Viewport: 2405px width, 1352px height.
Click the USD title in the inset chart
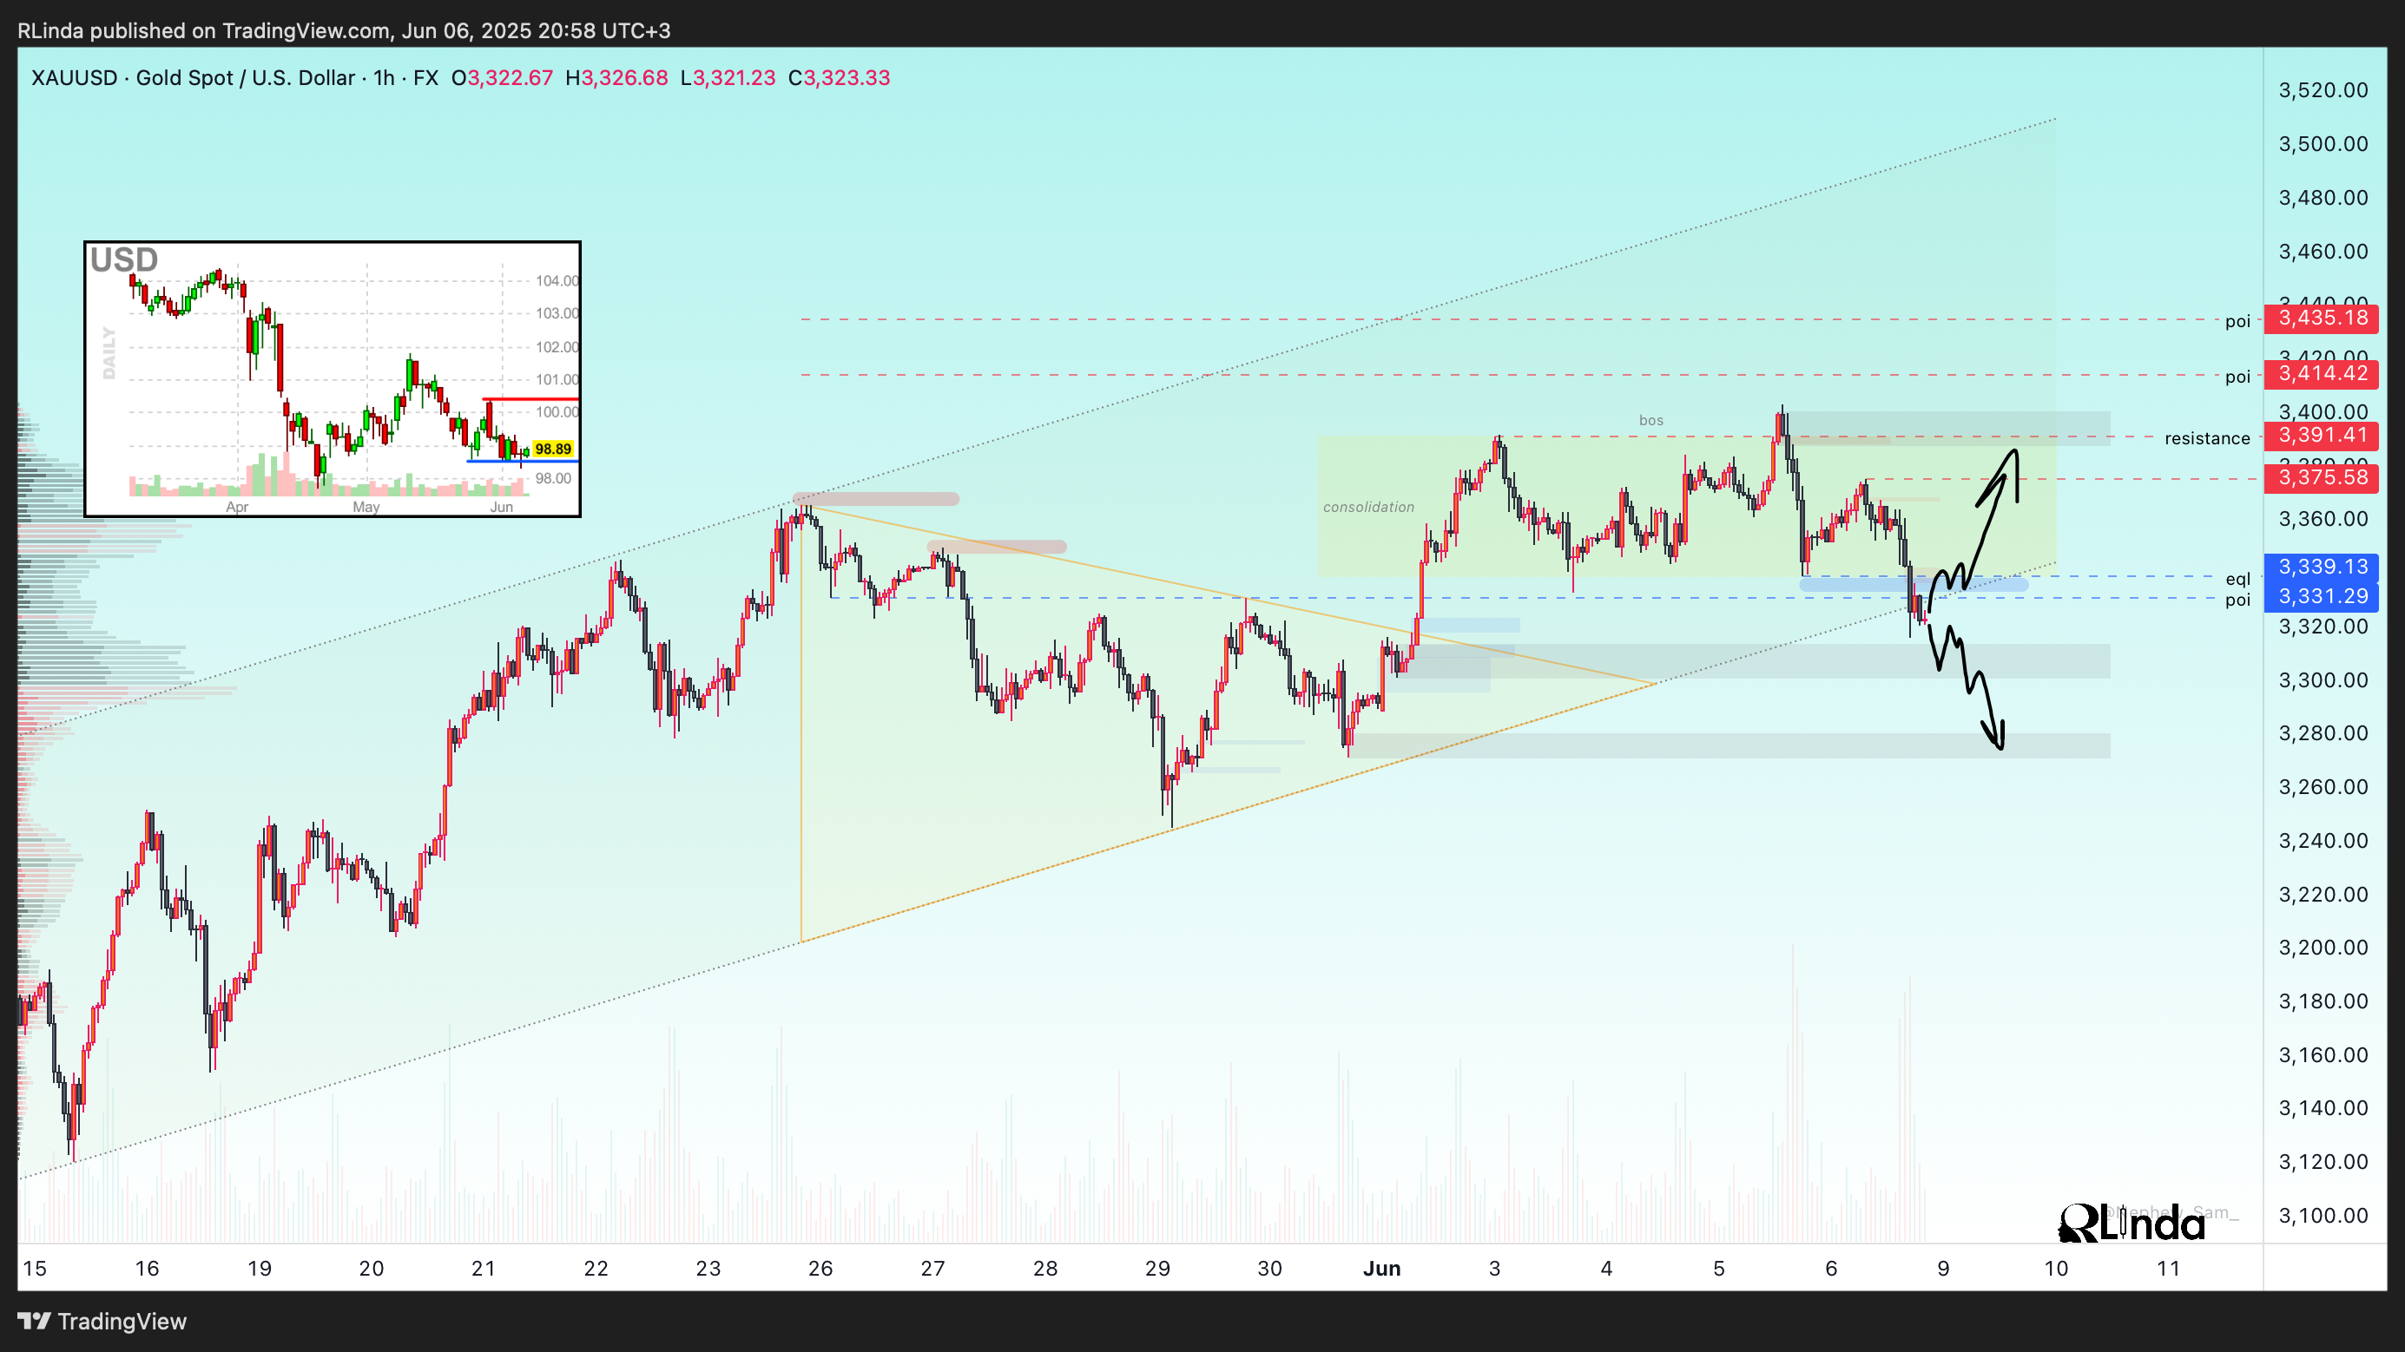(x=124, y=260)
